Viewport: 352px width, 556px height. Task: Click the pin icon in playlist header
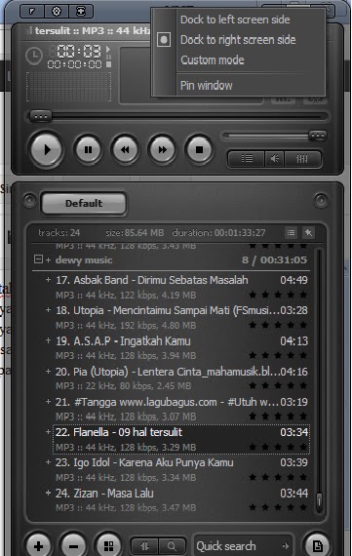tap(308, 232)
